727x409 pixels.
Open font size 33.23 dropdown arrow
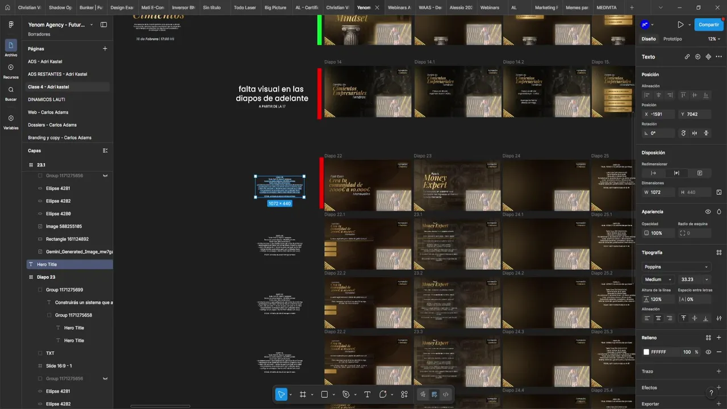click(x=707, y=279)
